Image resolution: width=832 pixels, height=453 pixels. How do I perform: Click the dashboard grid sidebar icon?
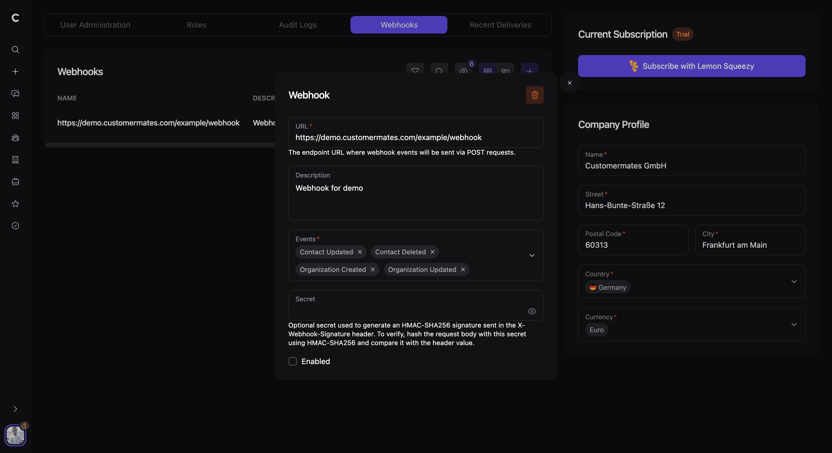(x=15, y=116)
